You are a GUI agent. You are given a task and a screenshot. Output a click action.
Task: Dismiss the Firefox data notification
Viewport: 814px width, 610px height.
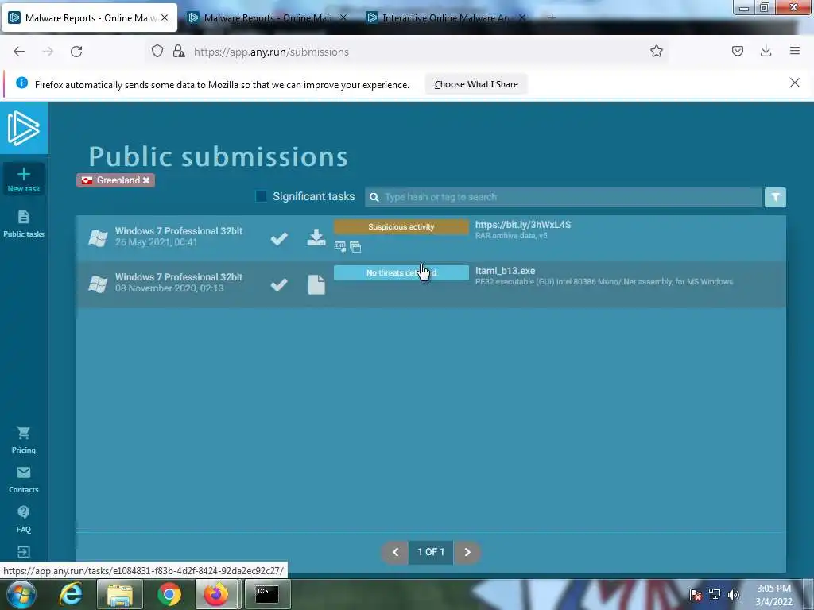(x=794, y=83)
